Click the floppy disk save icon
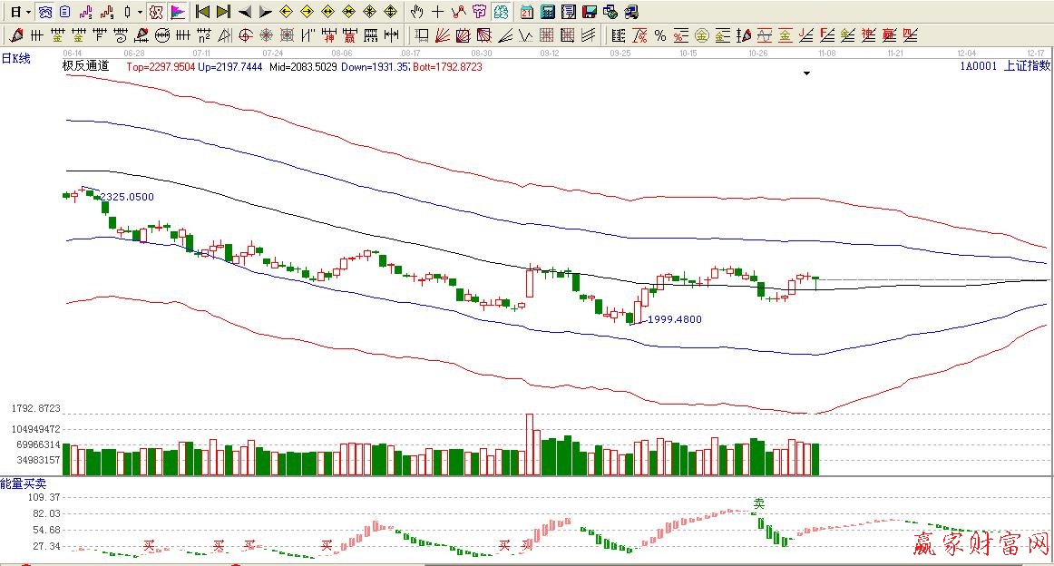Screen dimensions: 1054x566 (x=589, y=12)
